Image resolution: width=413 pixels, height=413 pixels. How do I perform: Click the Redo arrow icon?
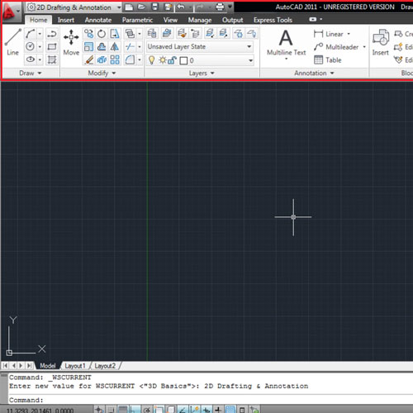click(x=199, y=7)
